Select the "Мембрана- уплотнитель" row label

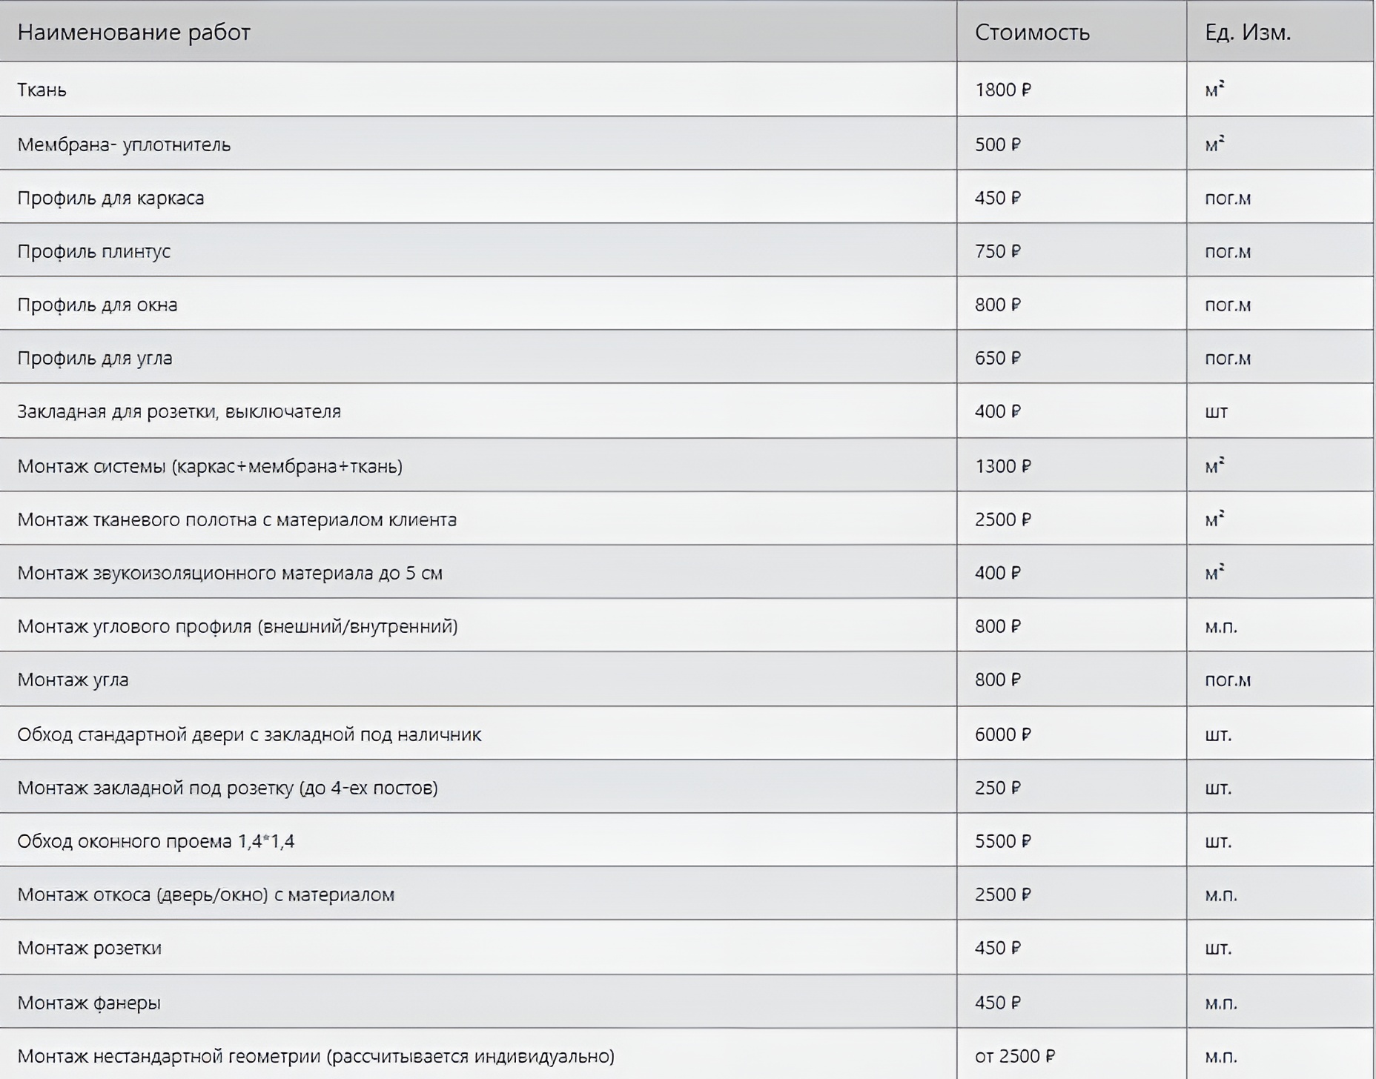pos(124,145)
